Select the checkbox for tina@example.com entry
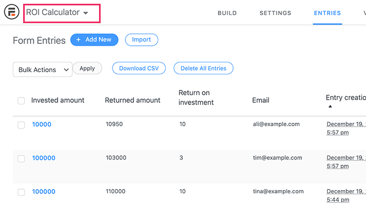366x203 pixels. [x=21, y=192]
